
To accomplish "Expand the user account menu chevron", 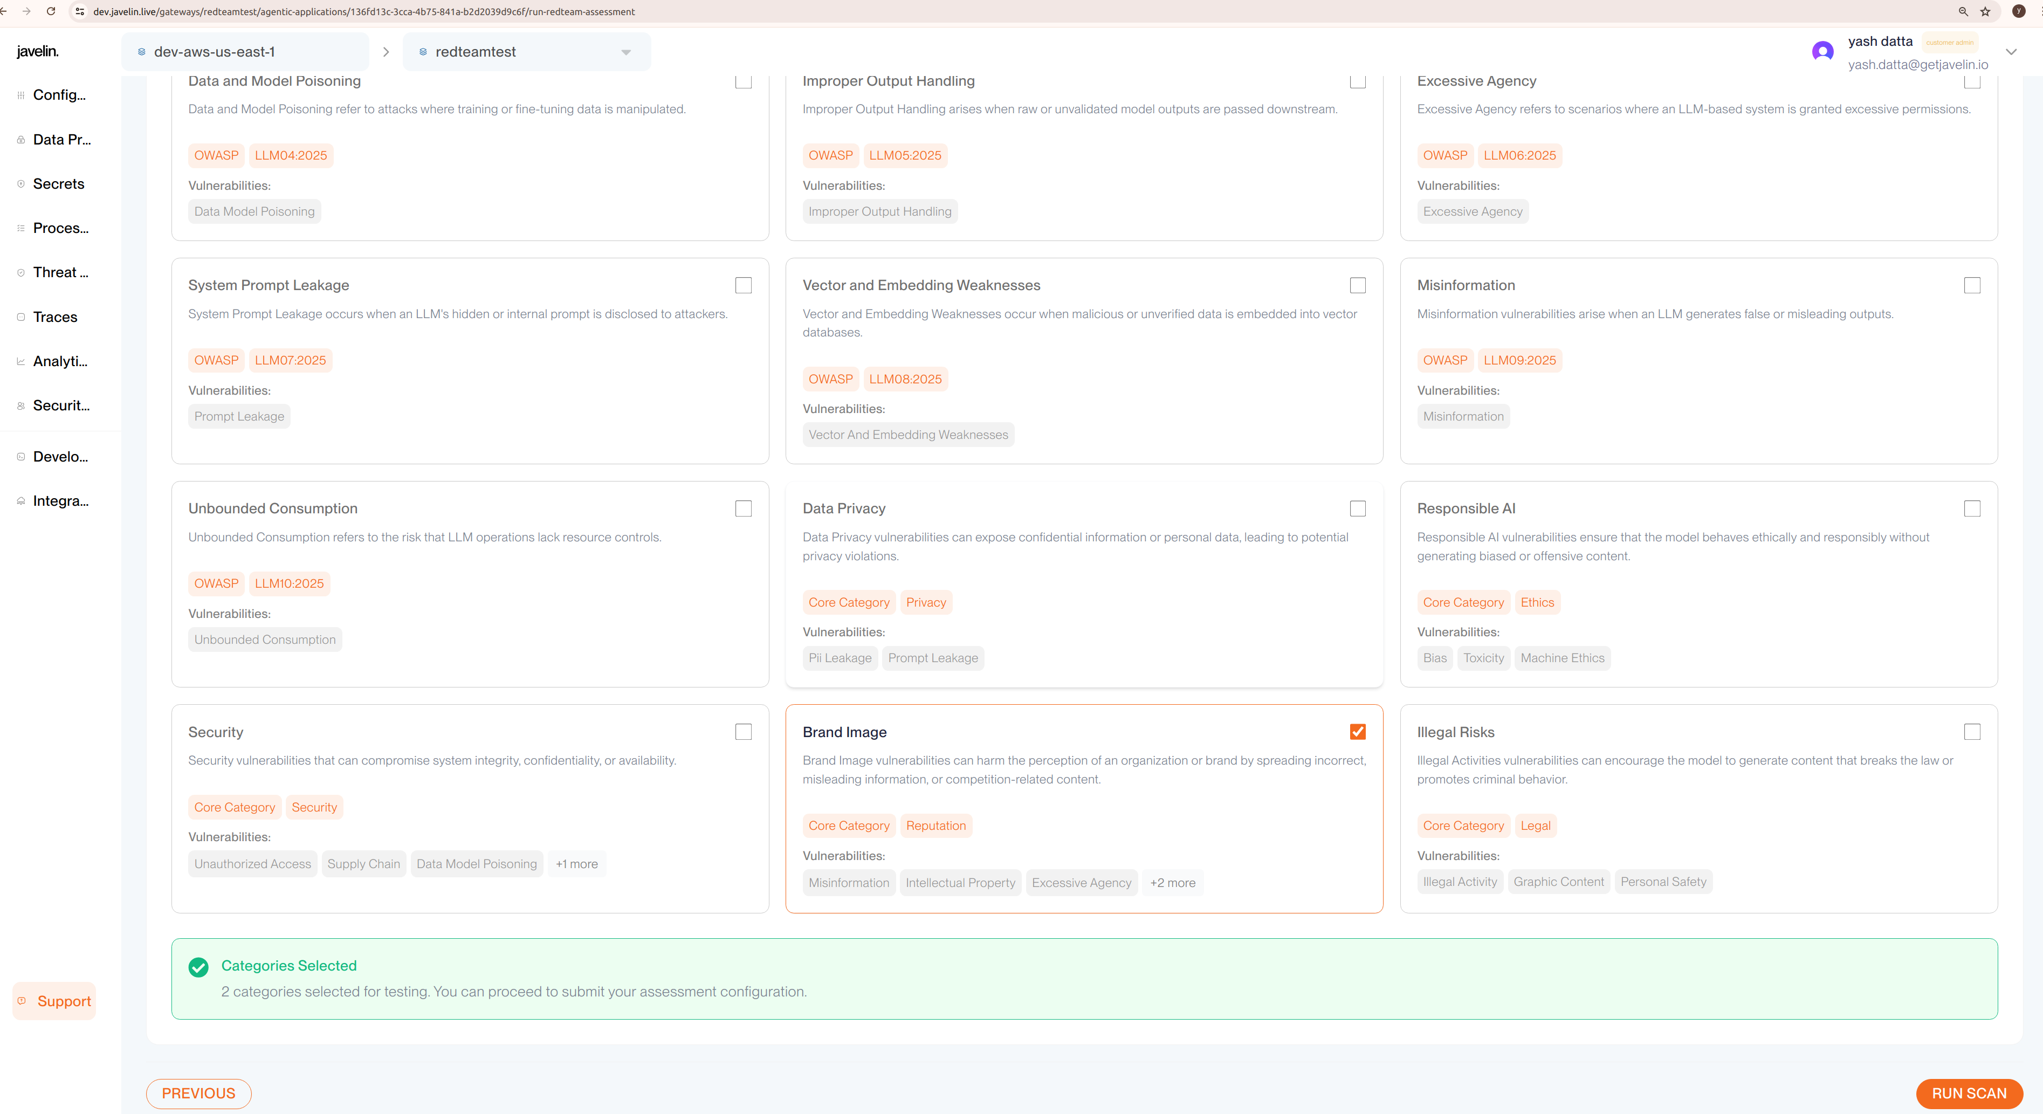I will [2011, 52].
